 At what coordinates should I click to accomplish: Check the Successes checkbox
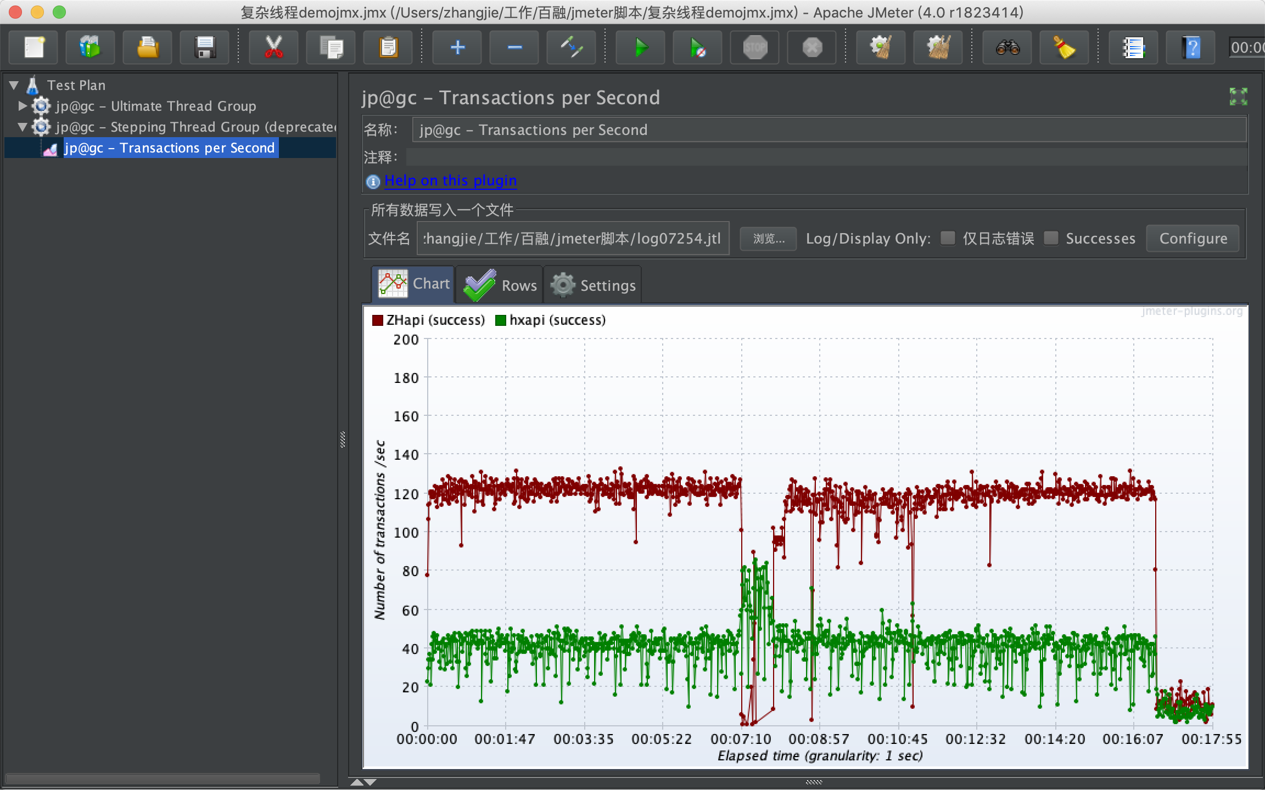pos(1051,238)
